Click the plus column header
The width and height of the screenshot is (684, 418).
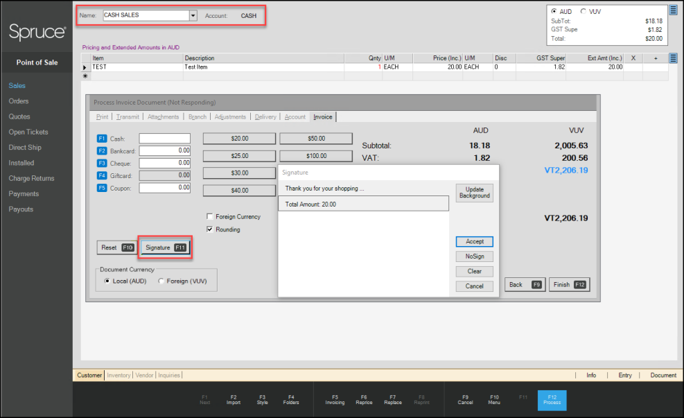pos(656,58)
